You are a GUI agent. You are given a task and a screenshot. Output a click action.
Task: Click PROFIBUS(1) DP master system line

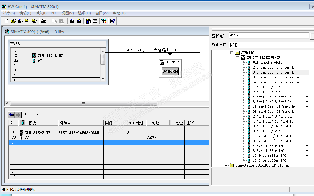click(x=153, y=53)
